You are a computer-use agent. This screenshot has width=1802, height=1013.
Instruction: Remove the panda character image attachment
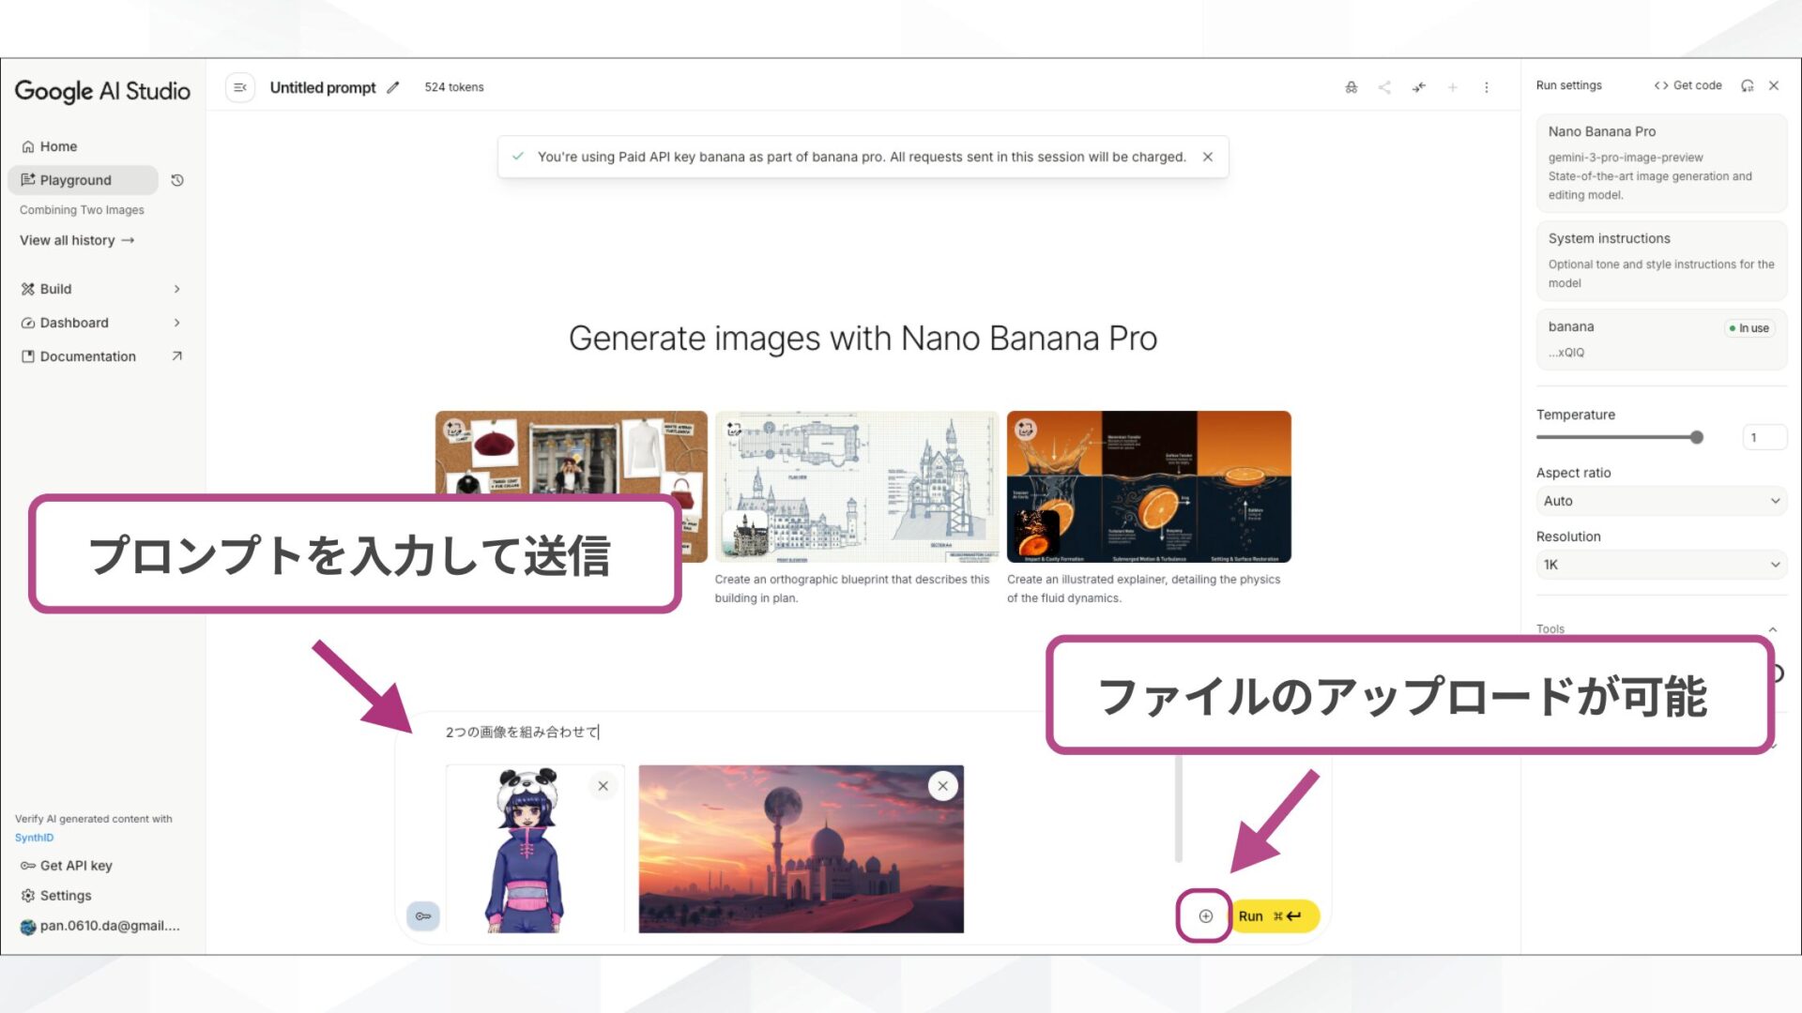tap(603, 785)
